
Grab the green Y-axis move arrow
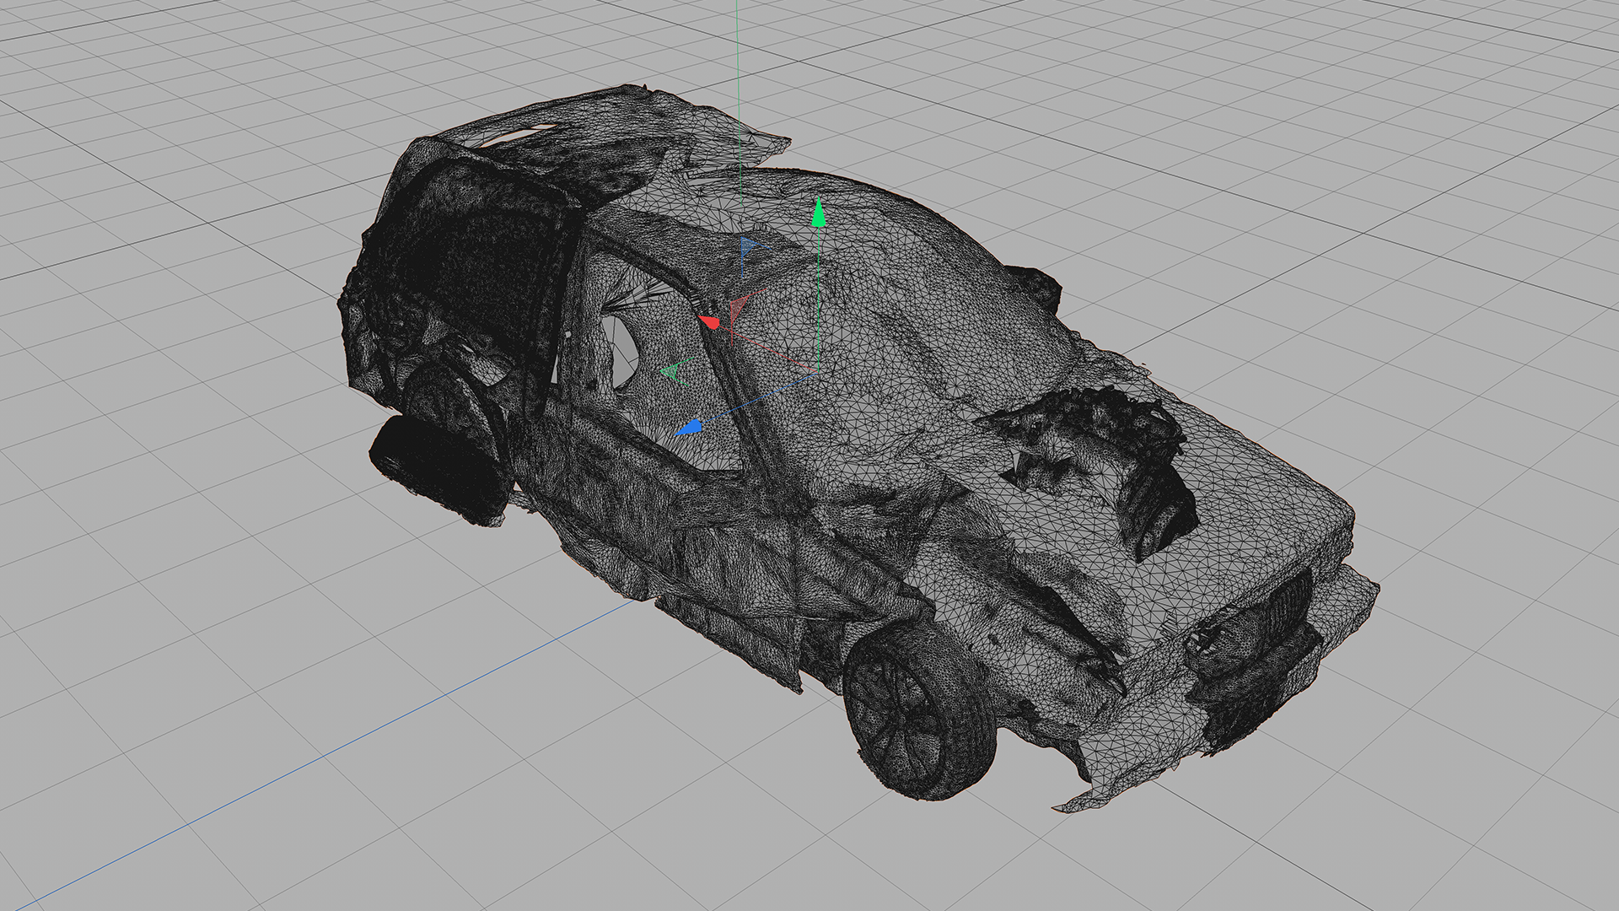tap(817, 213)
